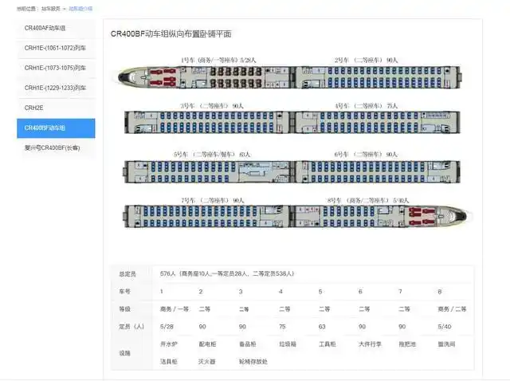Click the 63 capacity cell

point(322,327)
